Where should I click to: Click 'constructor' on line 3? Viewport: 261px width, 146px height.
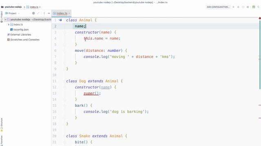coord(87,32)
